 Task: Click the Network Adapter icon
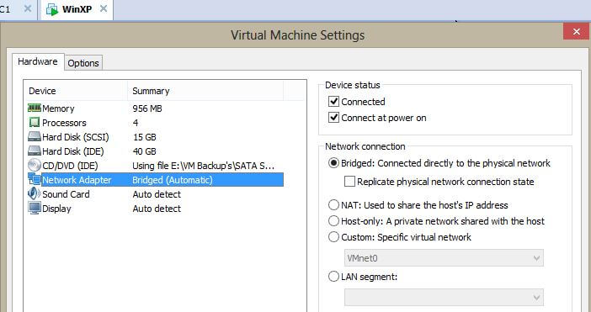[35, 179]
